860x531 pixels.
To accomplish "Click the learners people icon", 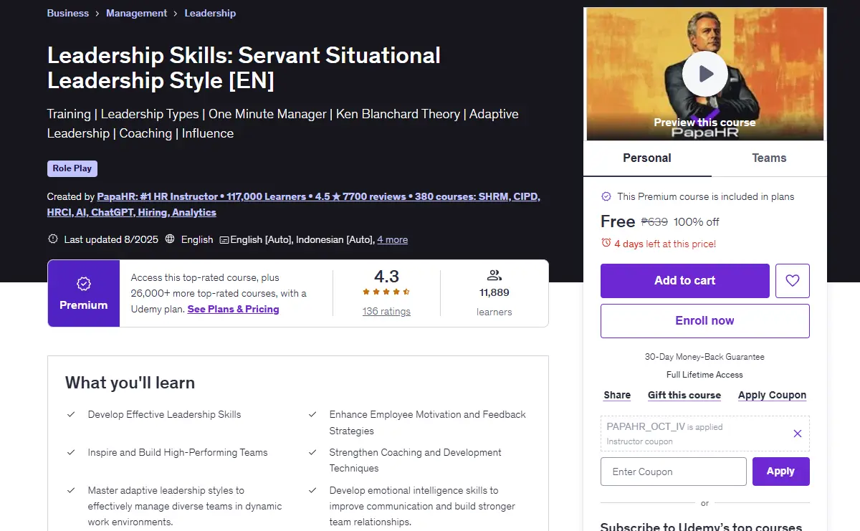I will [x=494, y=275].
